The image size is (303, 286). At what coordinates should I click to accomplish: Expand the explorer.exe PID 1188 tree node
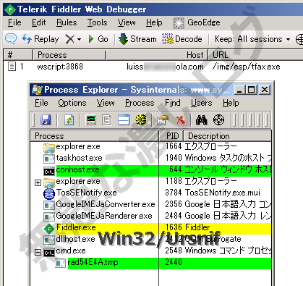point(38,183)
